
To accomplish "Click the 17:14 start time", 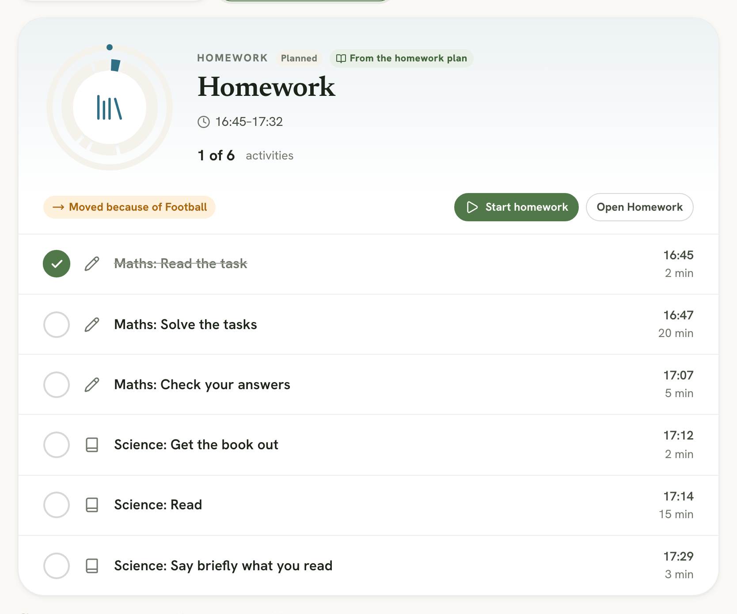I will pyautogui.click(x=678, y=497).
